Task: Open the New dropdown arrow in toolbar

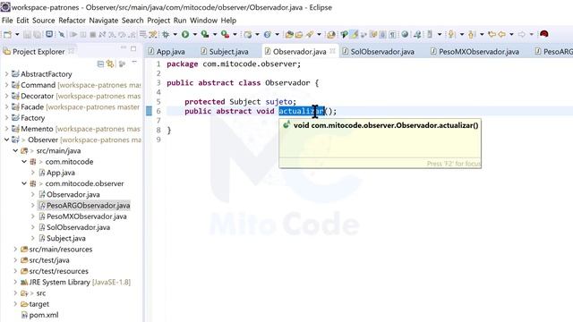Action: 17,34
